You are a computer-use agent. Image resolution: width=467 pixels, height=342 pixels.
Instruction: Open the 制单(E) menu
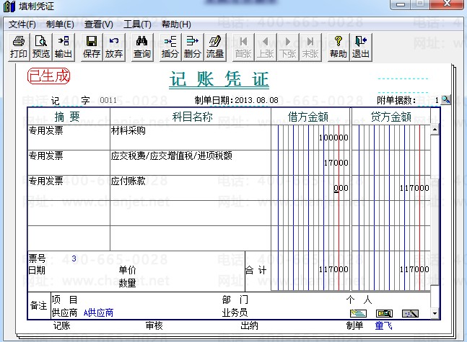point(60,24)
